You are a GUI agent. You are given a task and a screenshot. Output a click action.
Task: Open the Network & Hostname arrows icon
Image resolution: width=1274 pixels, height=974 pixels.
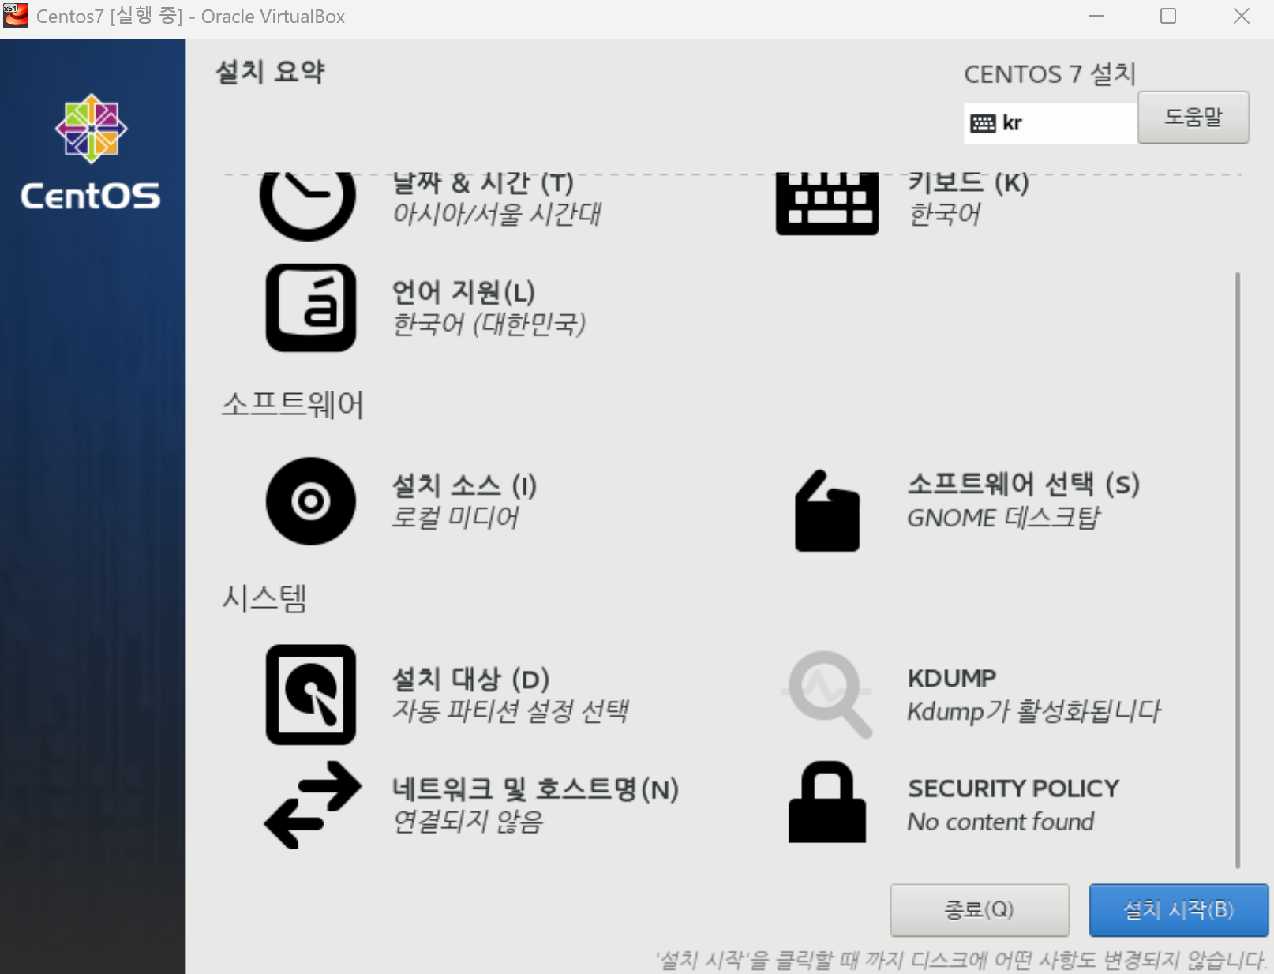[x=313, y=805]
